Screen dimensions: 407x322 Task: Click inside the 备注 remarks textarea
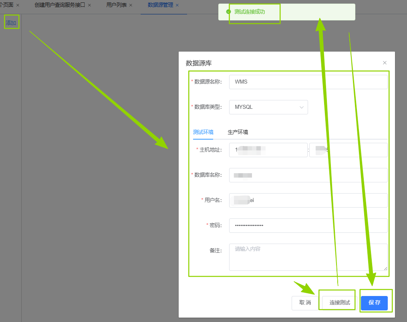[x=308, y=257]
